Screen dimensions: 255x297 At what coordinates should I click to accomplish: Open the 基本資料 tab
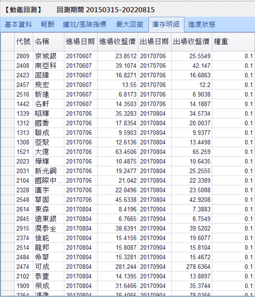(18, 25)
